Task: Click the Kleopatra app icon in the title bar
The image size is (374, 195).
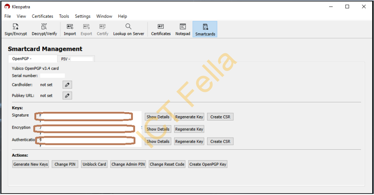Action: click(x=7, y=7)
